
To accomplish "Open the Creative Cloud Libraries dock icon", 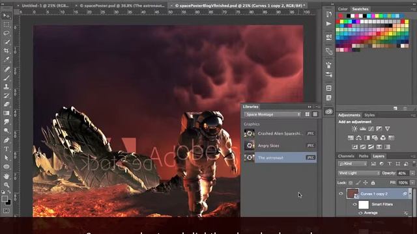I will 328,111.
